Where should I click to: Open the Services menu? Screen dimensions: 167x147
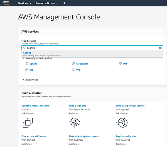tap(24, 3)
